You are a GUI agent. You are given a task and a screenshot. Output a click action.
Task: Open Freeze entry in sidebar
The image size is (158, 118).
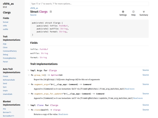6,76
